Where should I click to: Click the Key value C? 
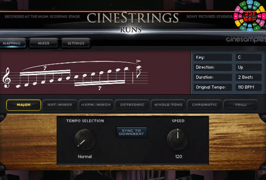pos(249,57)
